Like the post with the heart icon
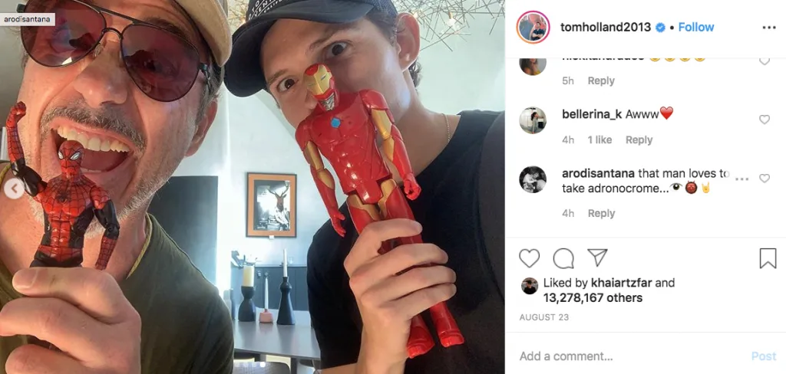 coord(529,258)
